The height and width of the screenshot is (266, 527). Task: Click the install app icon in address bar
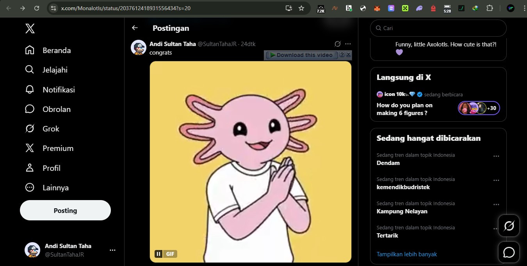click(x=289, y=8)
